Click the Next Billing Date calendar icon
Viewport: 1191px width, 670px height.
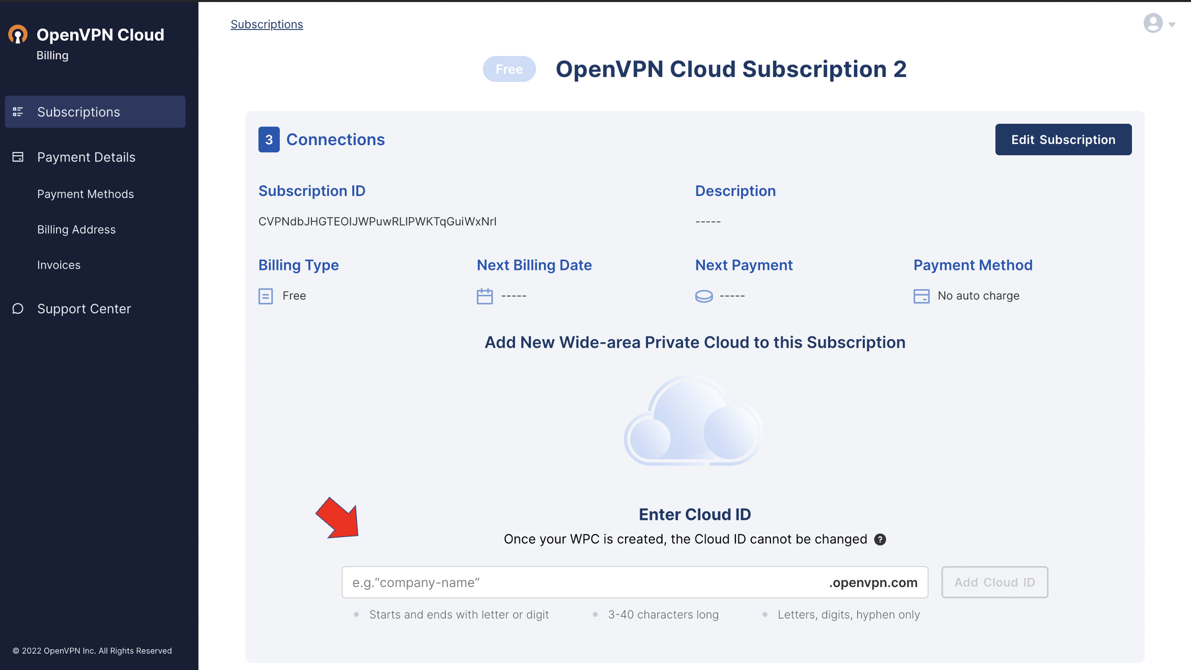tap(485, 296)
